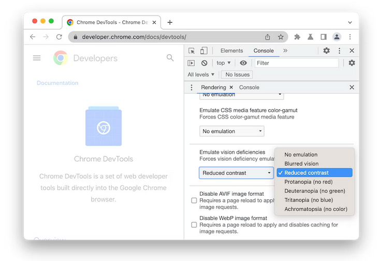Select No emulation in vision list
This screenshot has height=261, width=377.
[x=314, y=154]
